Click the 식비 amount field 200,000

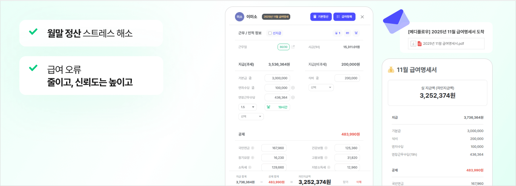pos(347,78)
